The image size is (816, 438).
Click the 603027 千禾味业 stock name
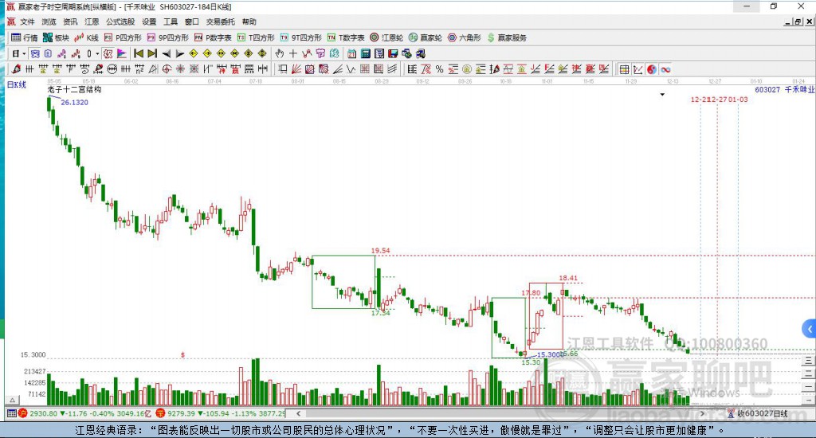[784, 89]
